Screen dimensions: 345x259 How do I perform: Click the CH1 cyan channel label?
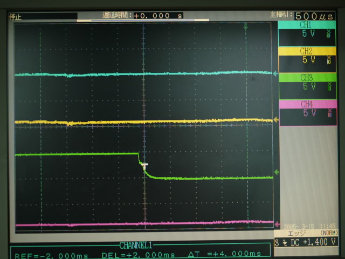(x=306, y=25)
